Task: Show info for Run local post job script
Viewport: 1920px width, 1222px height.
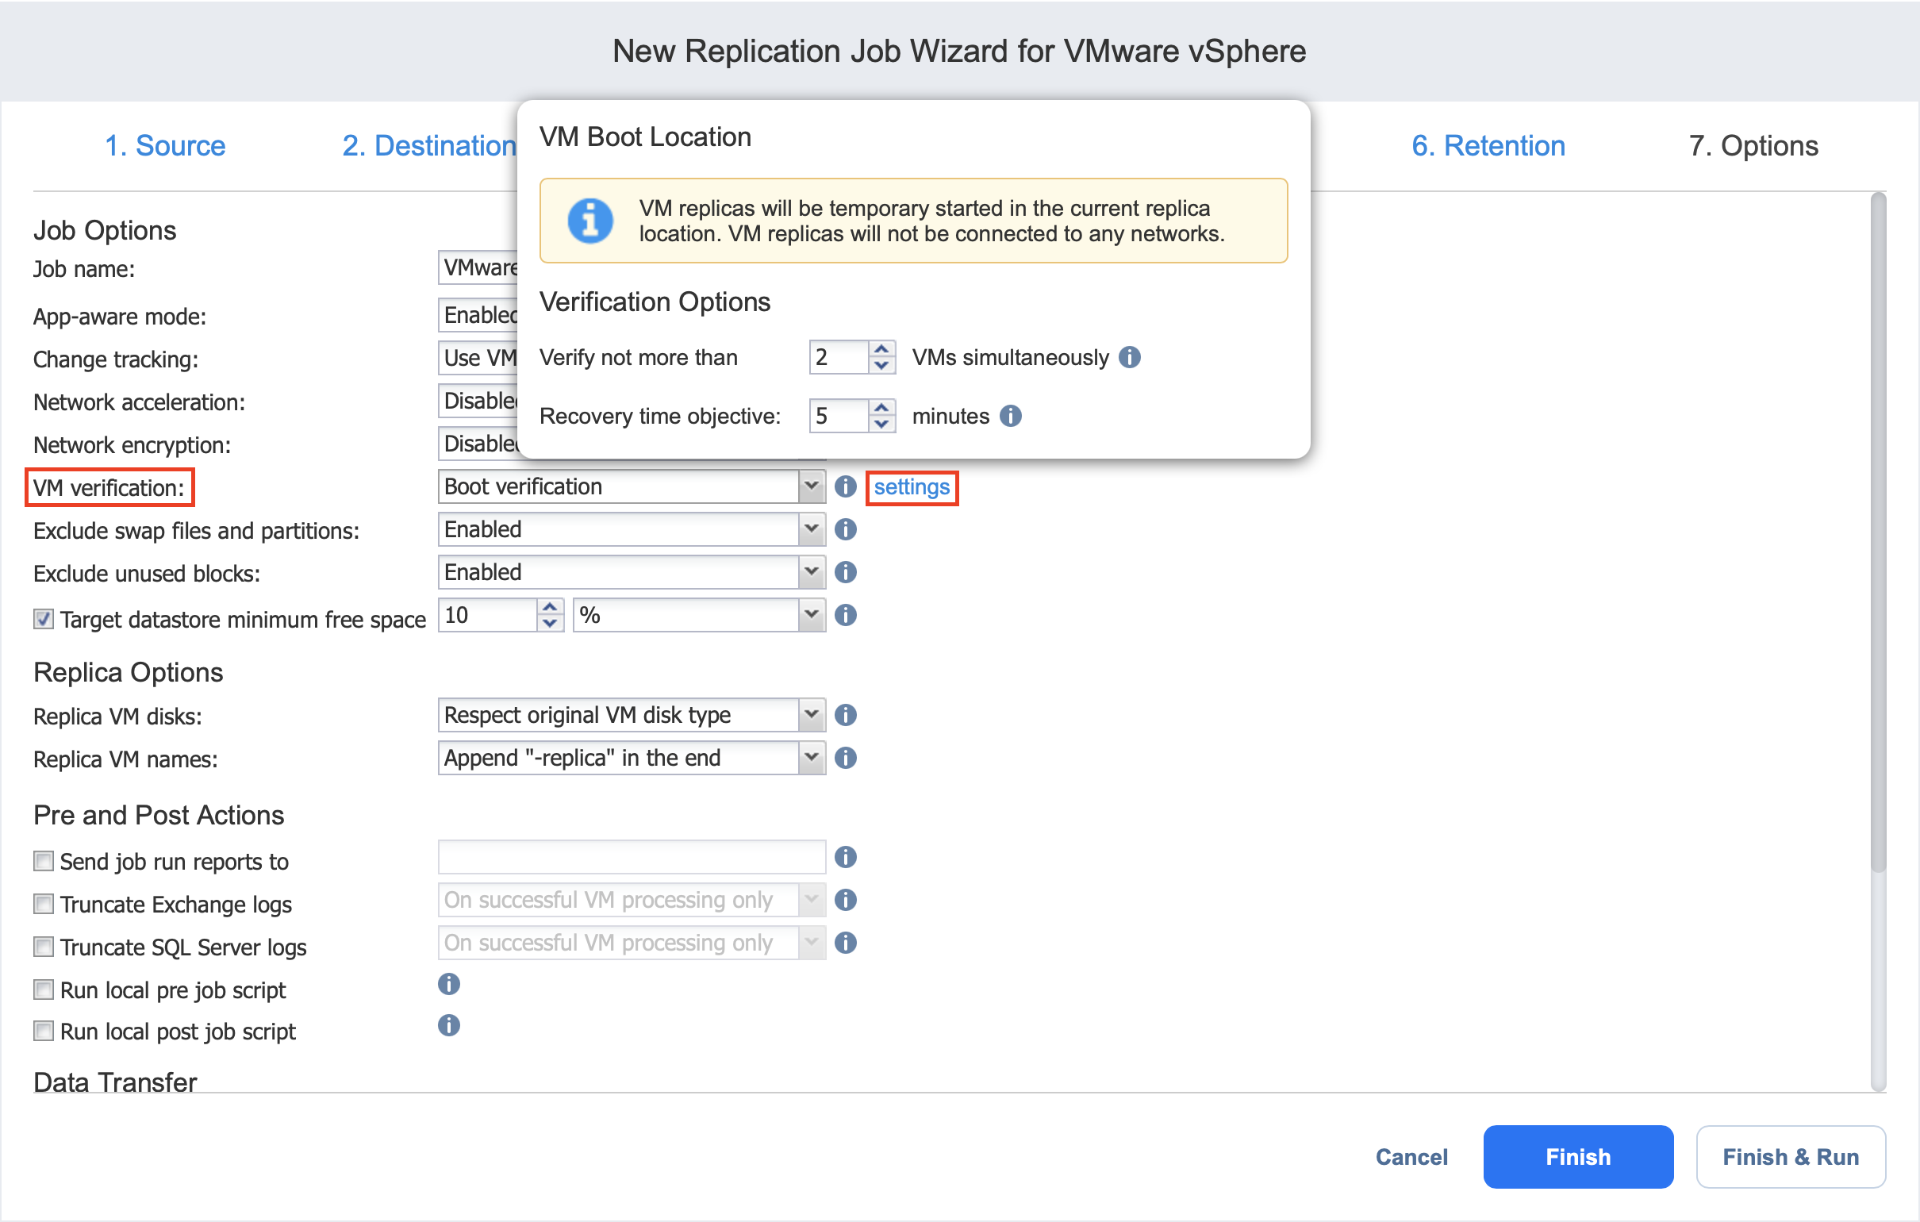Action: pos(449,1027)
